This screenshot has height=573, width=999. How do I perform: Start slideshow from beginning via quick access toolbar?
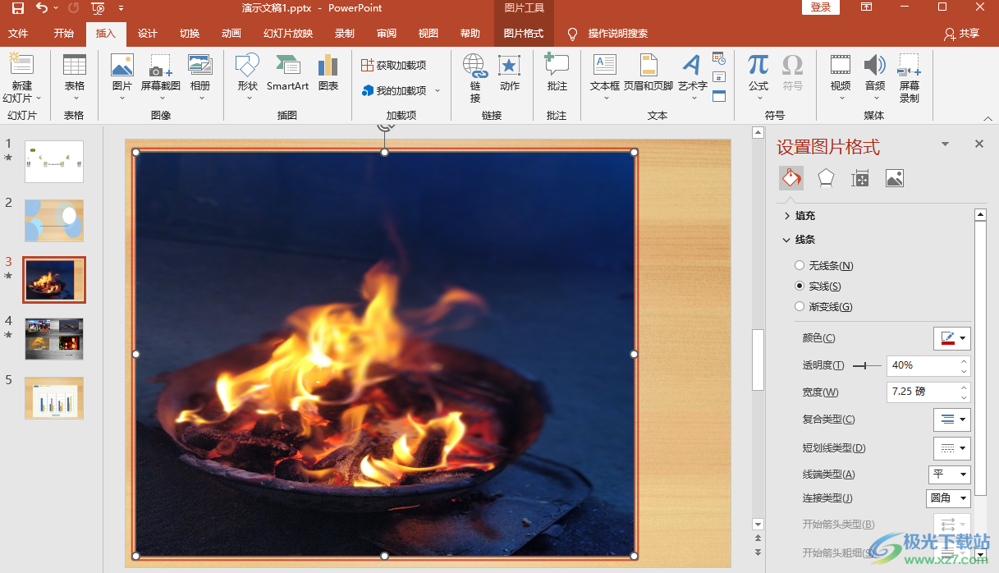(x=98, y=8)
